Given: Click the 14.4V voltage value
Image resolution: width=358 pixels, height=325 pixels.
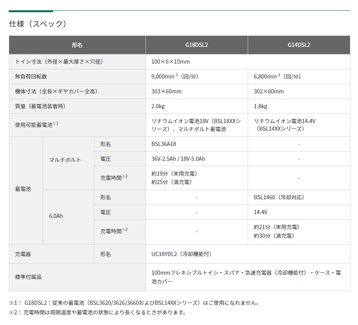Looking at the screenshot, I should [x=261, y=212].
